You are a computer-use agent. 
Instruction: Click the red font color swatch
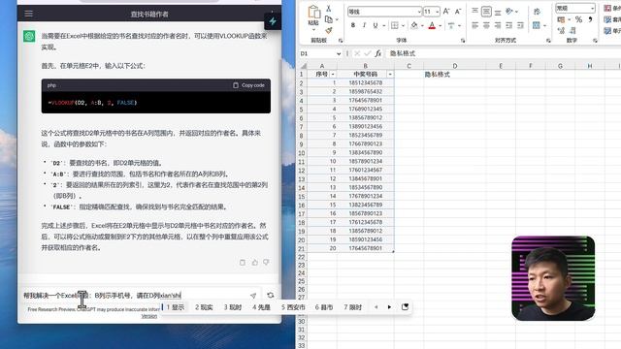pyautogui.click(x=432, y=25)
